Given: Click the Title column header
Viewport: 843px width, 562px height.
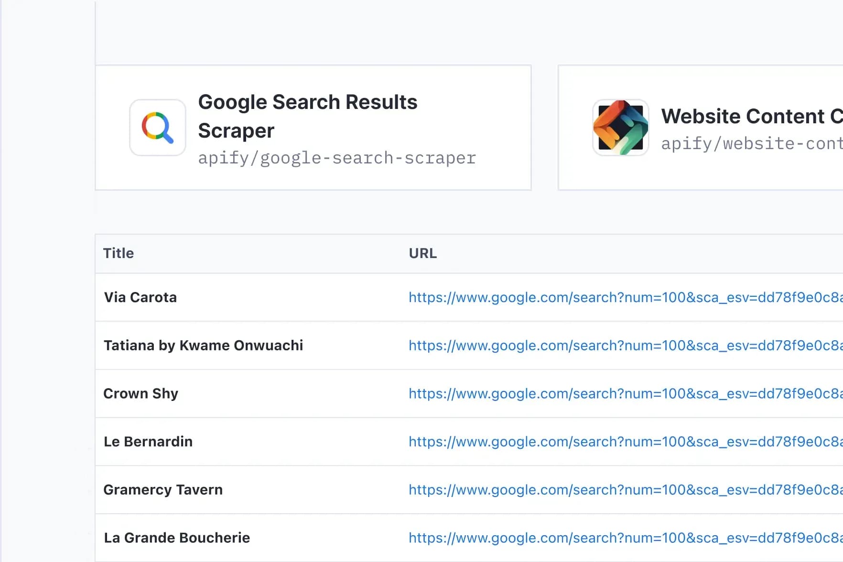Looking at the screenshot, I should click(119, 253).
